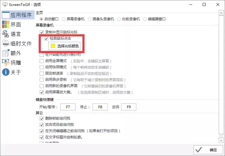Click the 开始/暂停 shortcut field F7
Viewport: 225px width, 156px height.
pyautogui.click(x=68, y=107)
